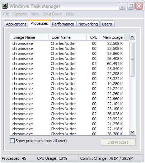Open the View menu

(35, 14)
